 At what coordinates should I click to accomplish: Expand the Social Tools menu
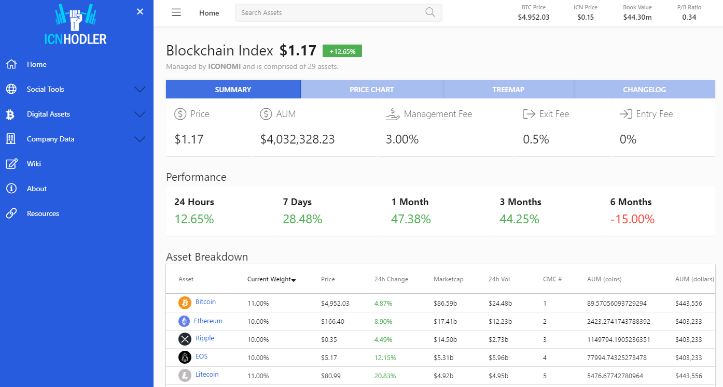[140, 89]
